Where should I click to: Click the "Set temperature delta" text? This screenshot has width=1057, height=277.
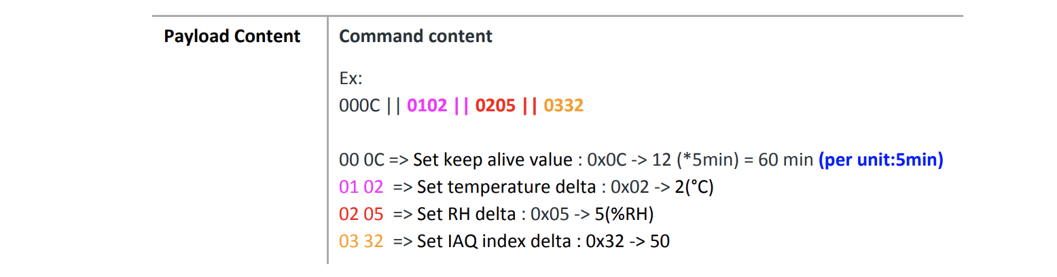coord(503,187)
